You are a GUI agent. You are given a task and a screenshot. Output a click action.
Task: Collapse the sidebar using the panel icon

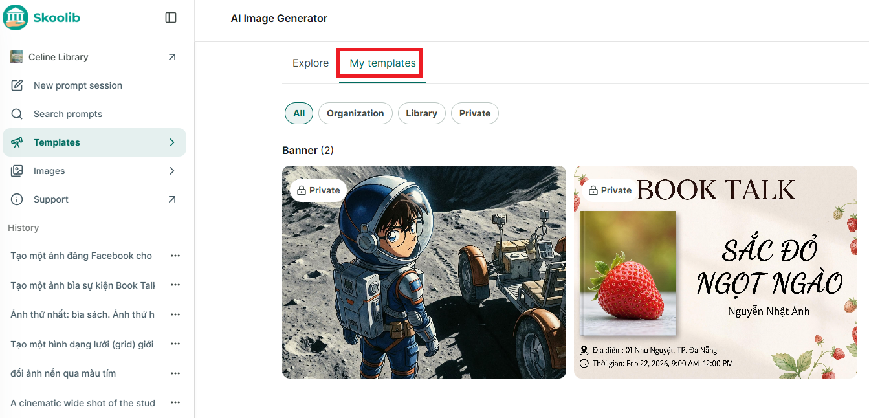pos(171,17)
